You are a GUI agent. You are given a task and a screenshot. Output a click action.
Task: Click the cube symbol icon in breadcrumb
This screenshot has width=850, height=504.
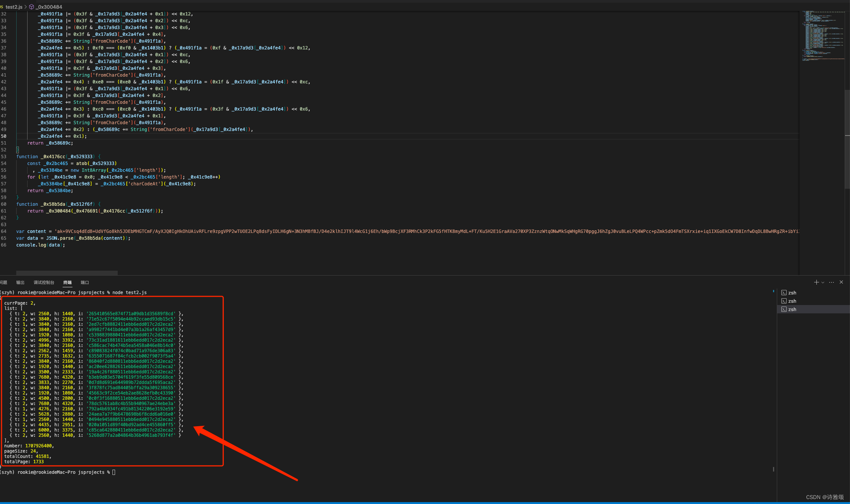pos(32,7)
